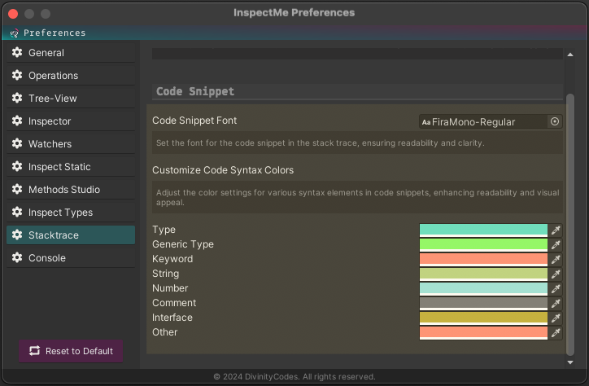589x386 pixels.
Task: Switch to the Console preferences tab
Action: coord(71,258)
